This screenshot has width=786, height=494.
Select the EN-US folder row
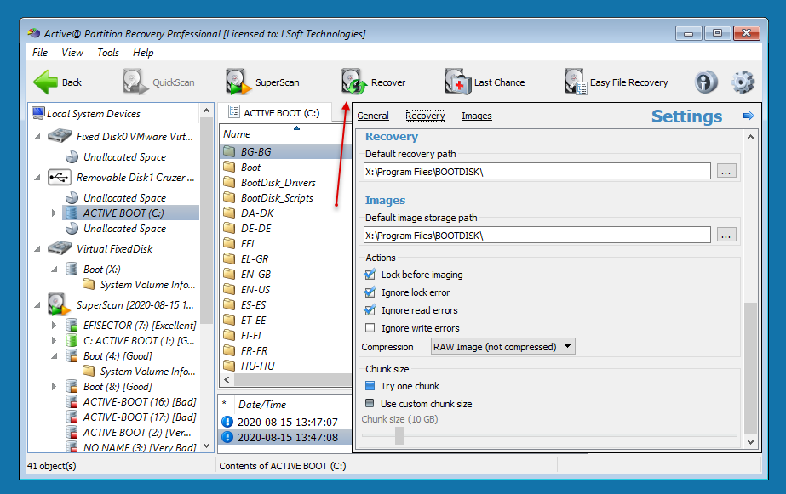coord(284,289)
